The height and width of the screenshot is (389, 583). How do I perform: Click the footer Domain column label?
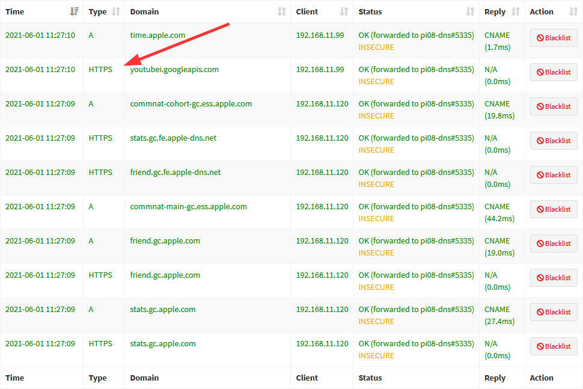click(x=145, y=378)
